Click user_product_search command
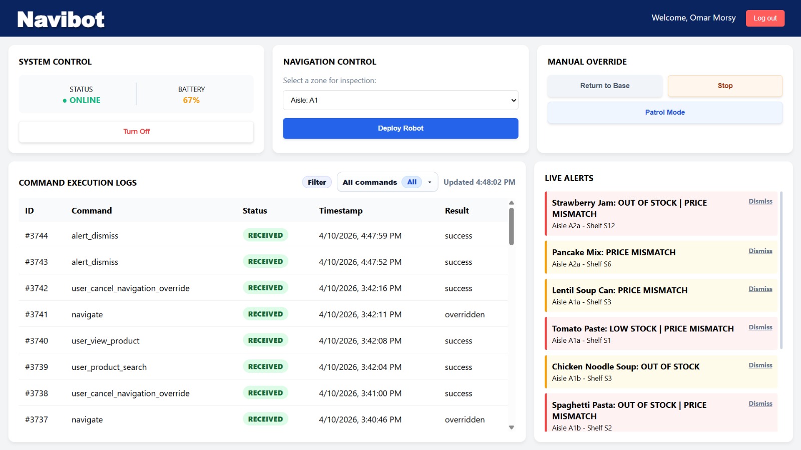Screen dimensions: 801x450 click(x=109, y=367)
